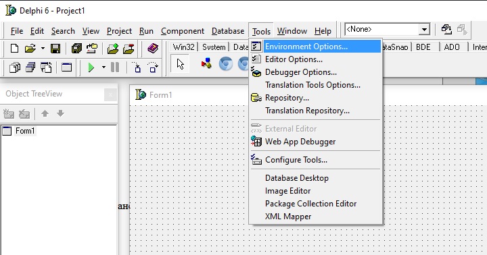The width and height of the screenshot is (487, 255).
Task: Close the Object TreeView panel
Action: [110, 95]
